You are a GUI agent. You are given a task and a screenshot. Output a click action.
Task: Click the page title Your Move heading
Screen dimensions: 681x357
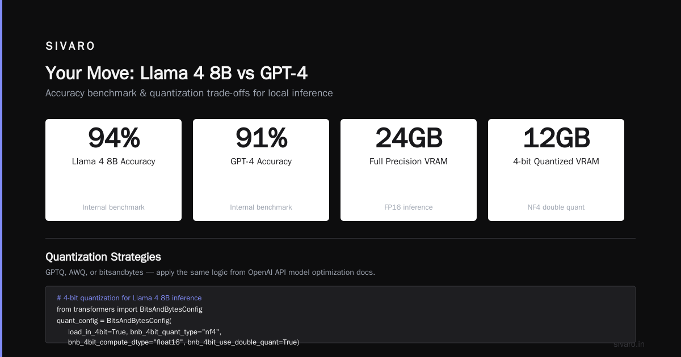(x=176, y=73)
